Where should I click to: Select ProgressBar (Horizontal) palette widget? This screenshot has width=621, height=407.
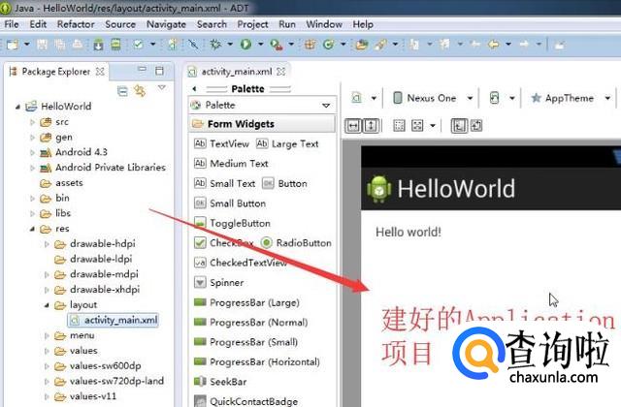257,361
